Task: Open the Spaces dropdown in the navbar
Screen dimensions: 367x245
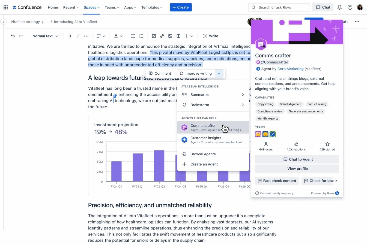Action: coord(91,7)
